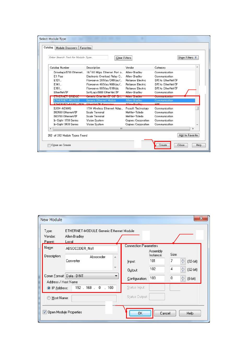Select the ILX34-AENWG catalog entry
This screenshot has width=248, height=363.
pos(122,108)
